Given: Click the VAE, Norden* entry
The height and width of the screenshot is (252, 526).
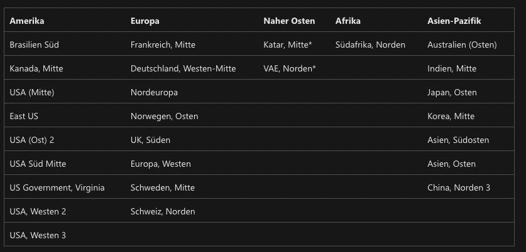Looking at the screenshot, I should pyautogui.click(x=289, y=68).
